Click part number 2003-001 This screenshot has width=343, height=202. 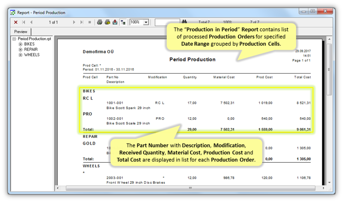(x=115, y=178)
